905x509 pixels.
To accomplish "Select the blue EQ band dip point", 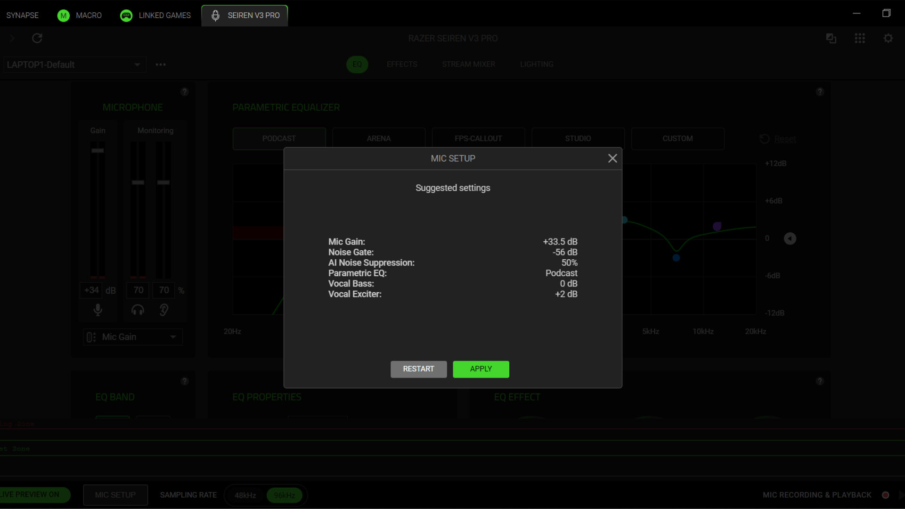I will coord(676,258).
